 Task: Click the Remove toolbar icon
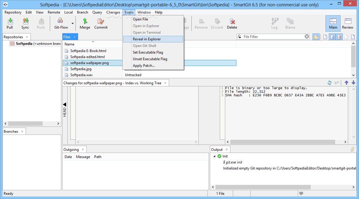[x=201, y=23]
